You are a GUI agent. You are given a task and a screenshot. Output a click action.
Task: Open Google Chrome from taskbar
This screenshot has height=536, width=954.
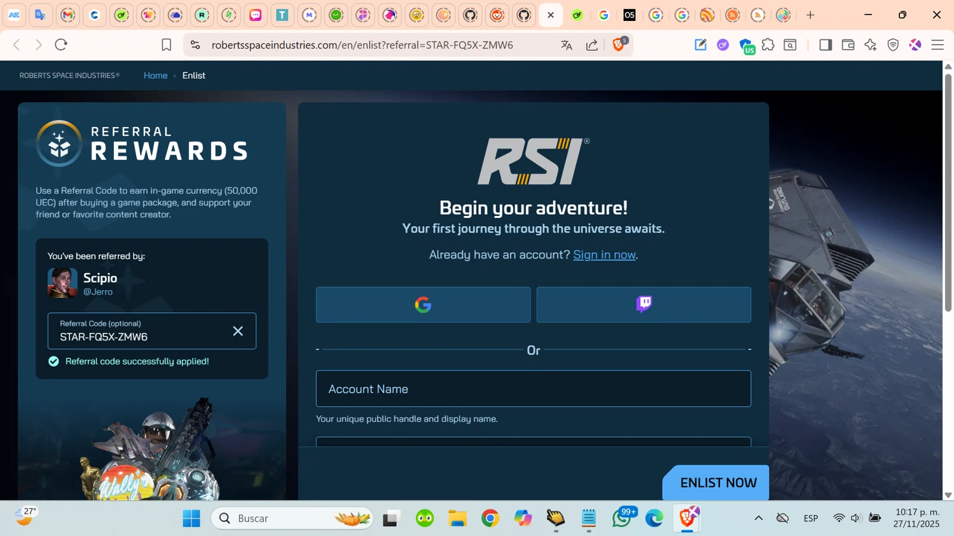point(490,518)
